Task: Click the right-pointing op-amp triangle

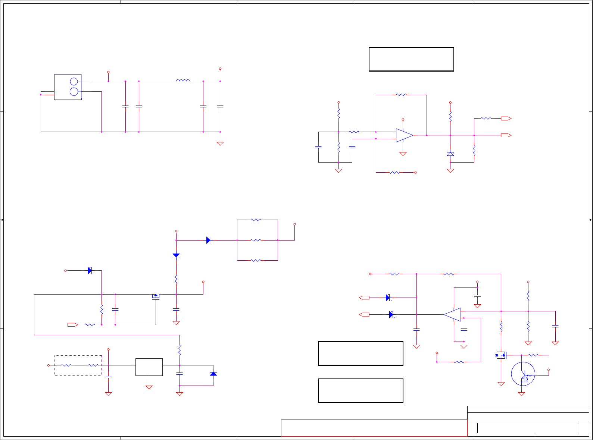Action: 405,135
